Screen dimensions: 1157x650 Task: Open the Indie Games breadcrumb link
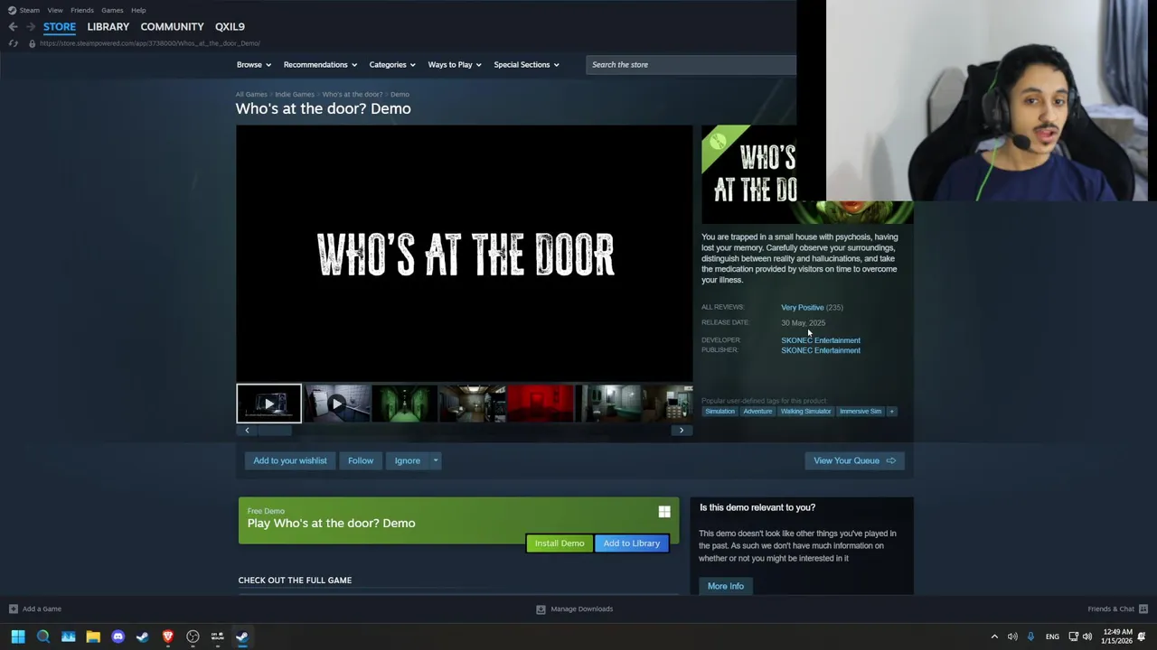coord(295,94)
